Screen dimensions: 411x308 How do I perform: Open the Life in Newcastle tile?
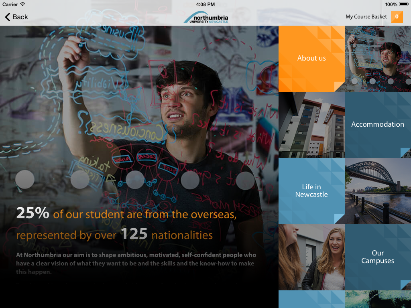click(x=311, y=191)
